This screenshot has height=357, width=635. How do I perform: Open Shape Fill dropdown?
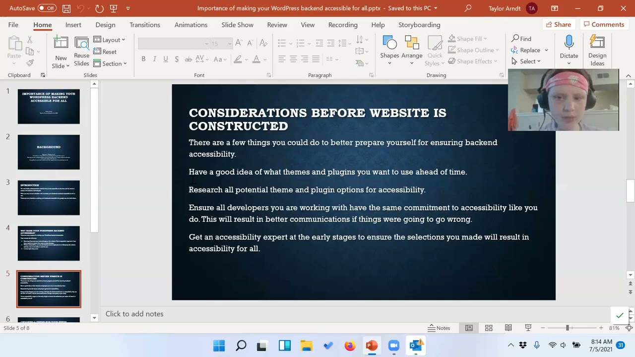[467, 39]
